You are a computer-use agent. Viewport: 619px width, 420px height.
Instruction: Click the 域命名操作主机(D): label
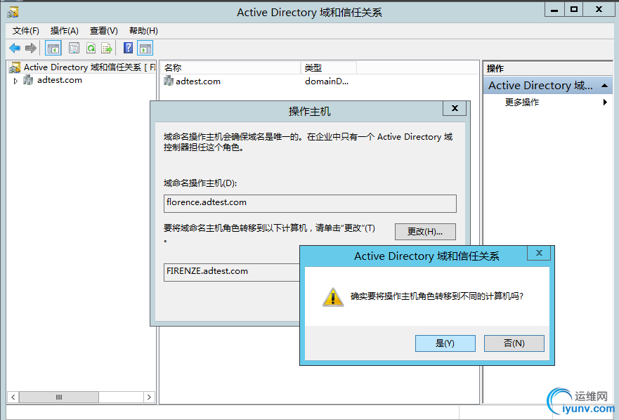[200, 183]
